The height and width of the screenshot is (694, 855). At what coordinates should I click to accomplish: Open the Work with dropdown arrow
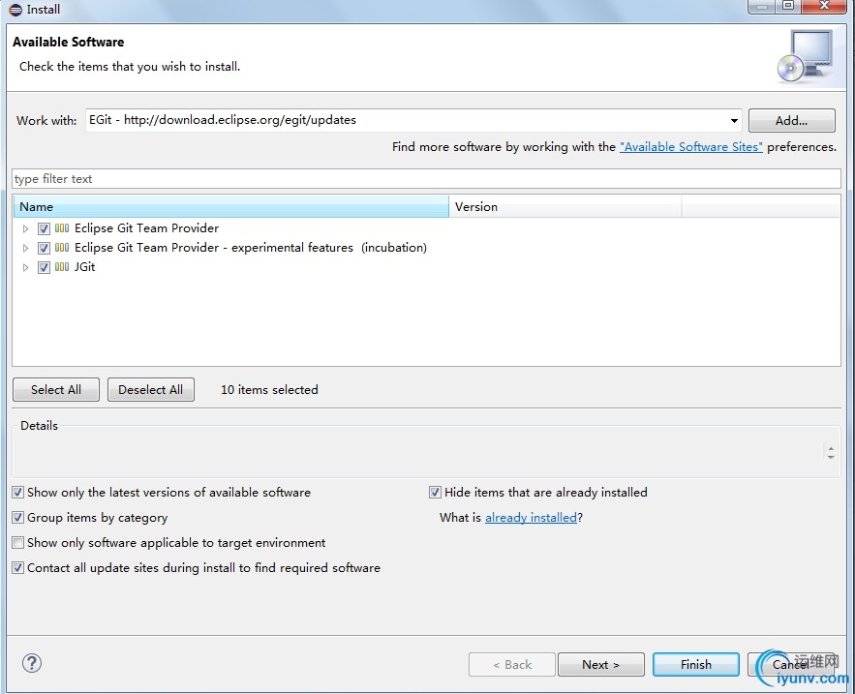(x=734, y=120)
